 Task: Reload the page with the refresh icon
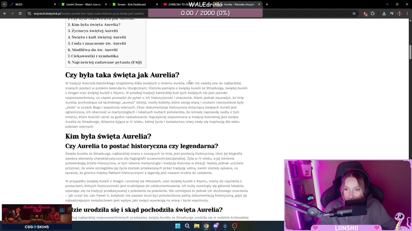click(x=20, y=13)
